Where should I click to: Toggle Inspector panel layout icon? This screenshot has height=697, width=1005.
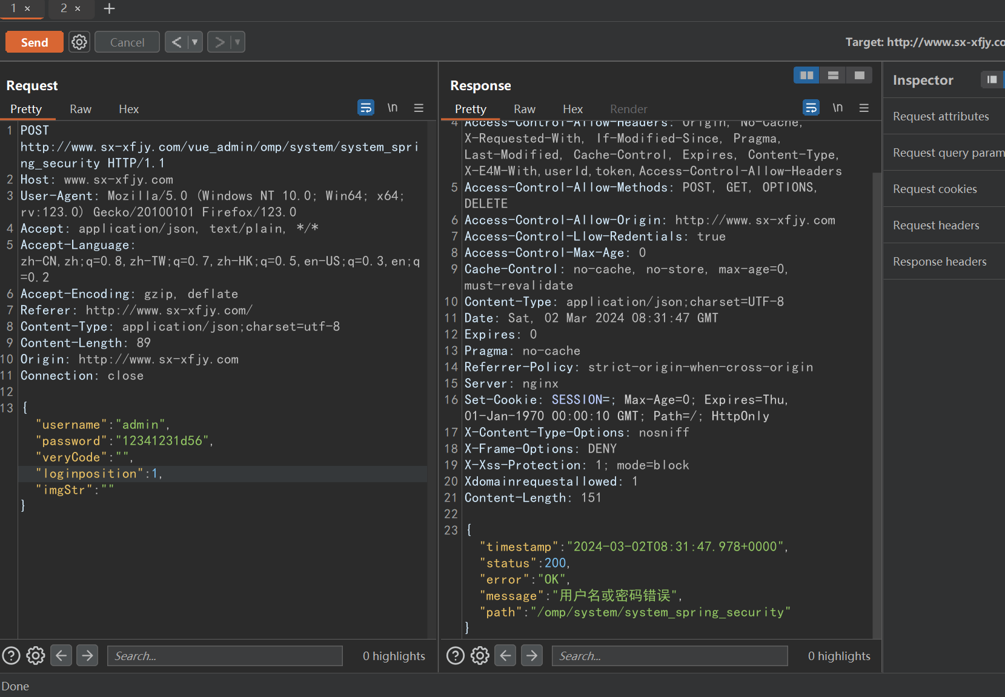pyautogui.click(x=992, y=79)
